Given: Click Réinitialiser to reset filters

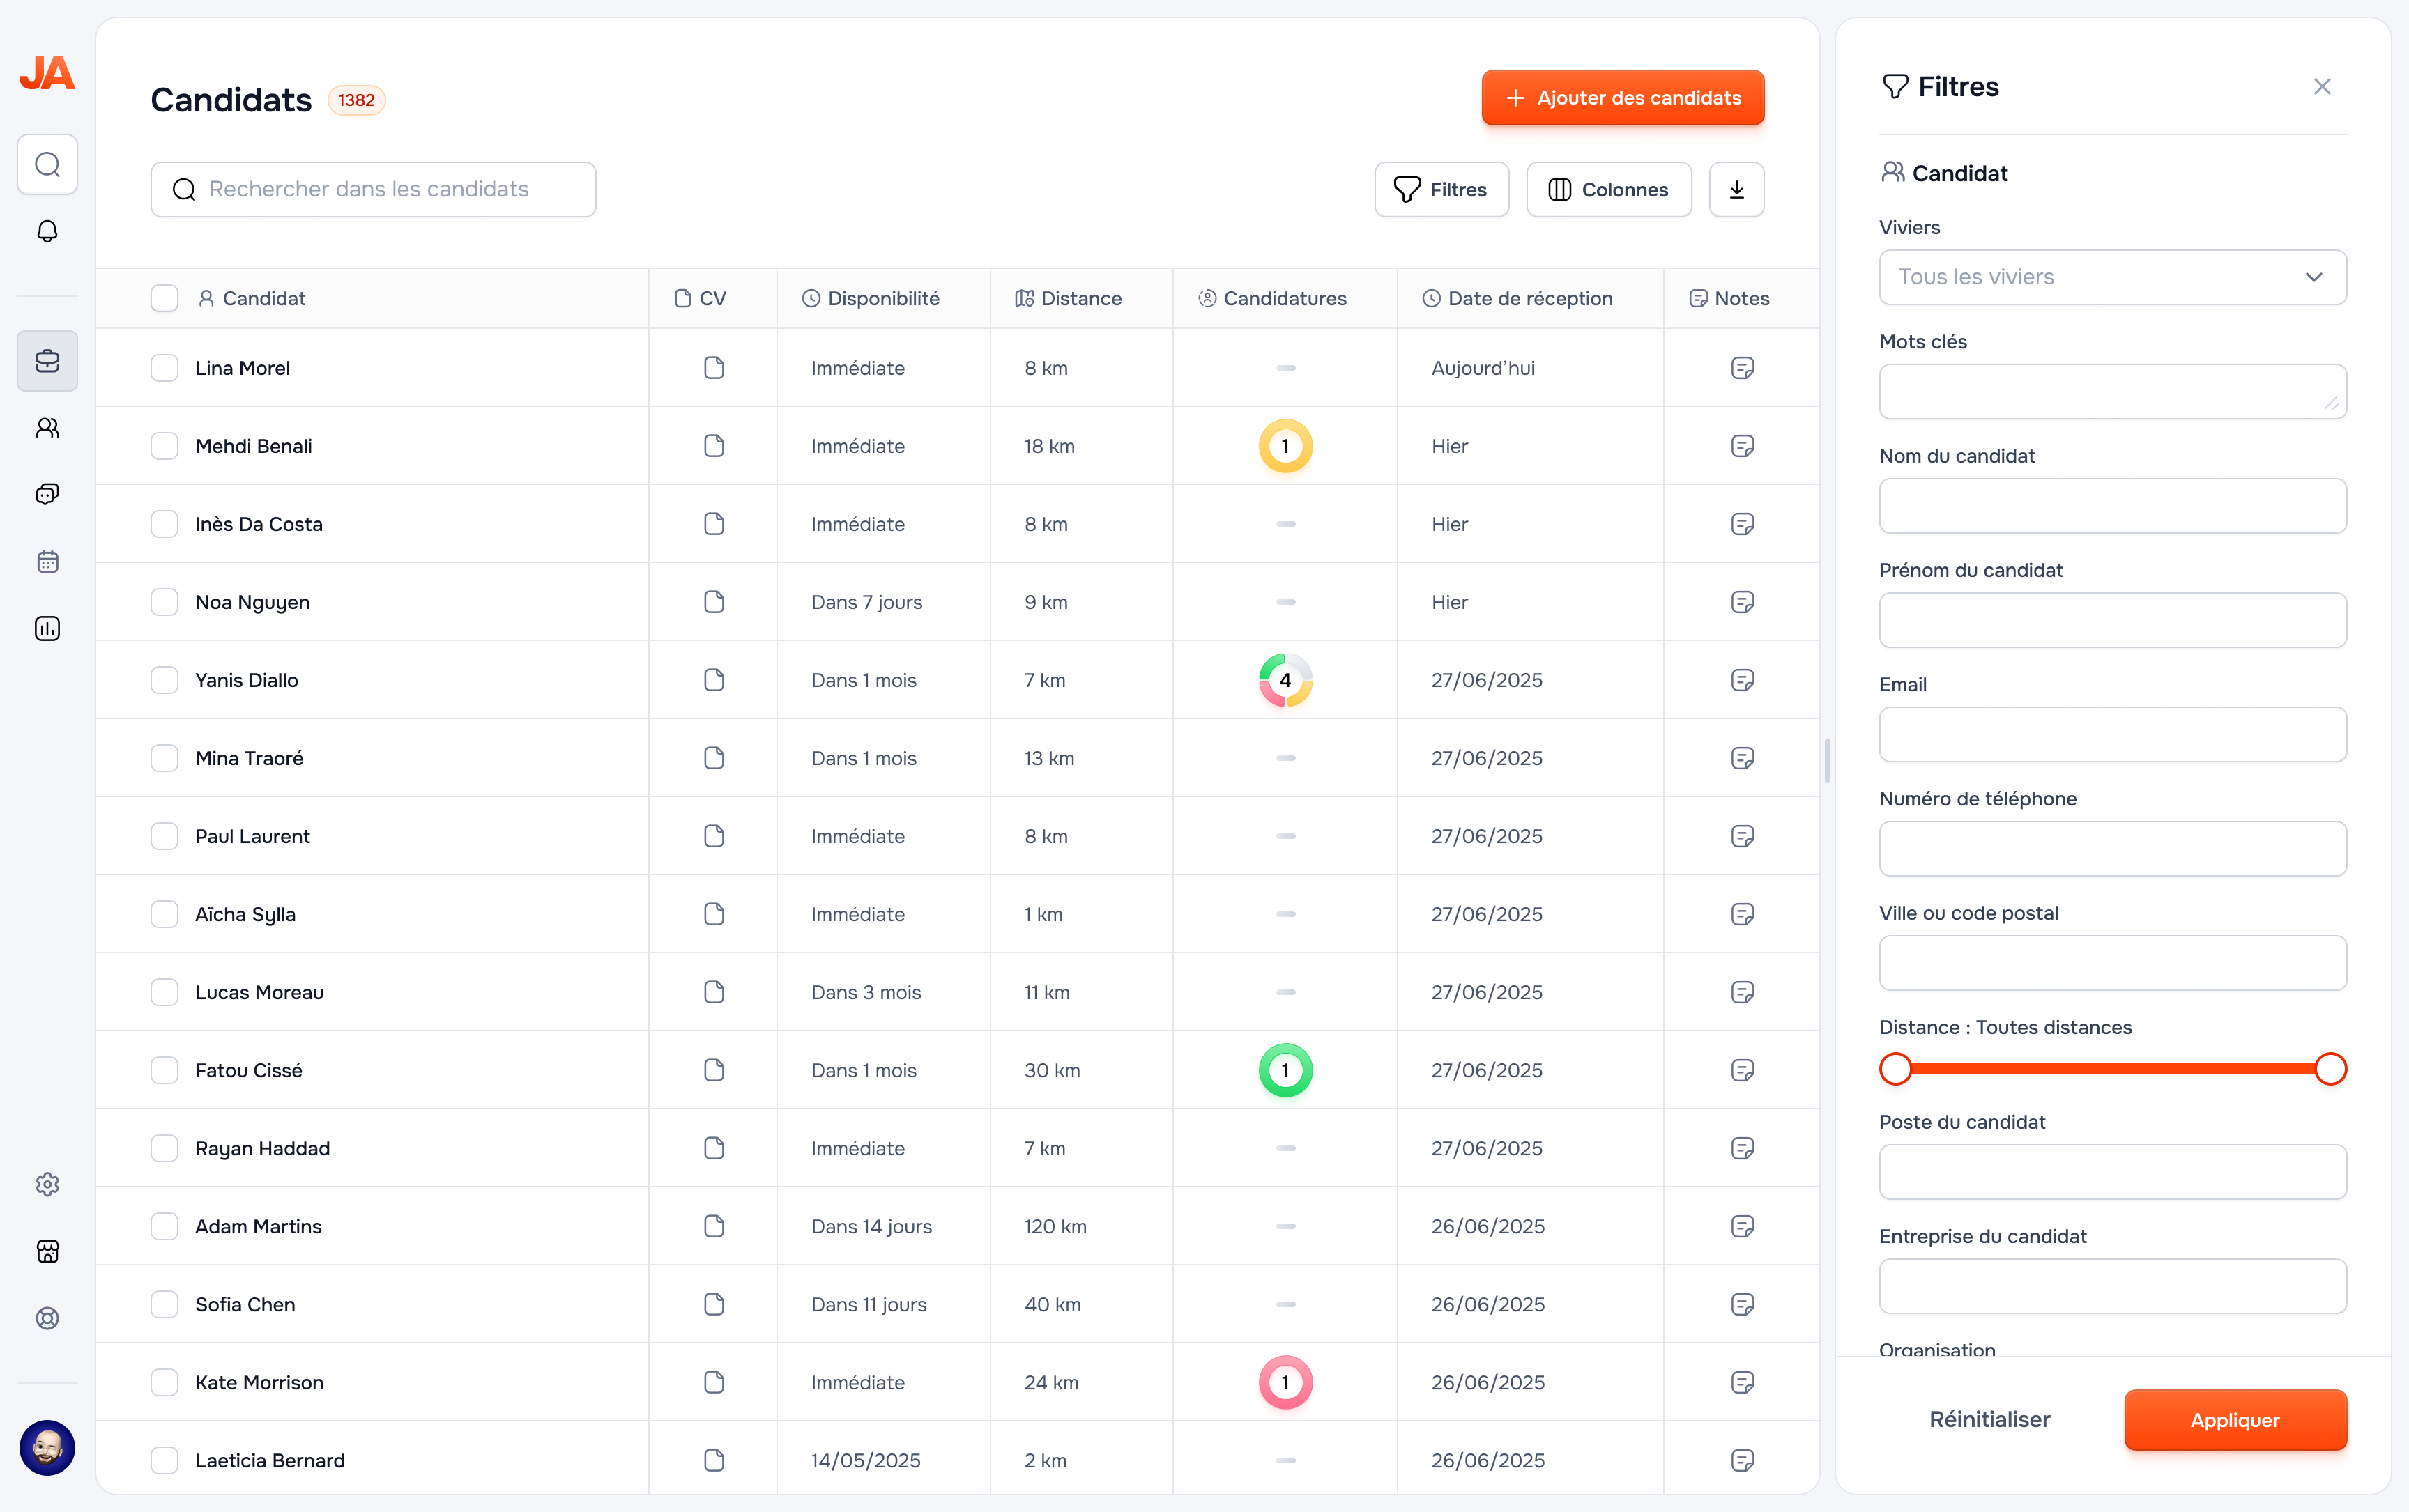Looking at the screenshot, I should (x=1989, y=1419).
